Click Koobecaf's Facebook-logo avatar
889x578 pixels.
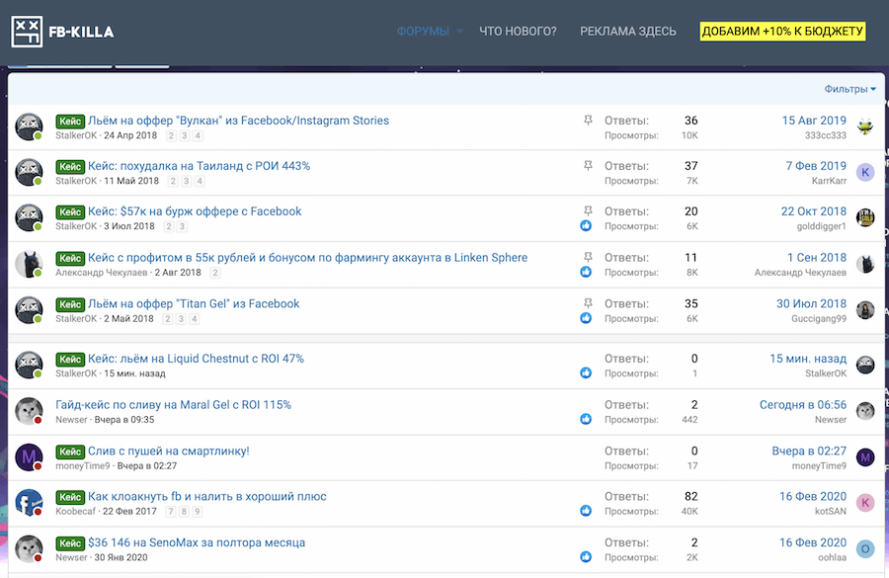click(x=29, y=503)
